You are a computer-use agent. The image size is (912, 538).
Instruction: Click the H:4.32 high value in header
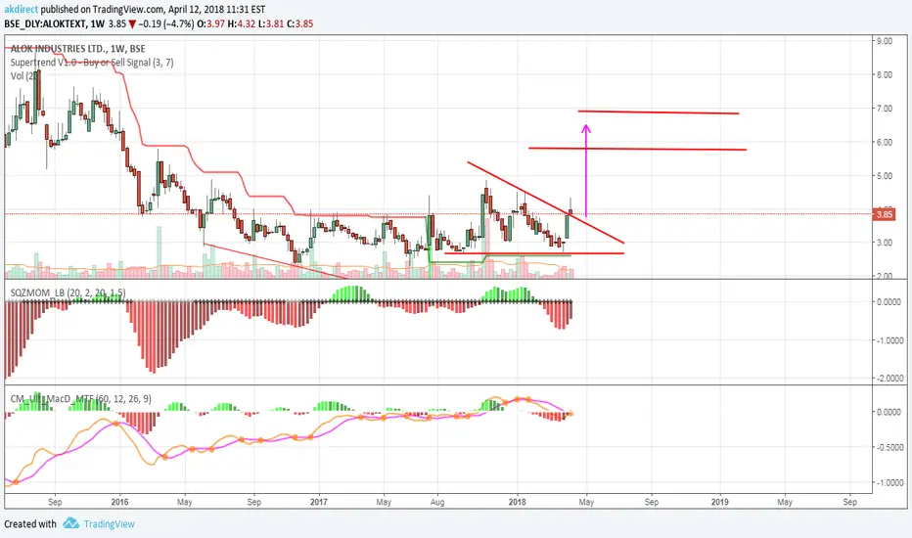242,23
